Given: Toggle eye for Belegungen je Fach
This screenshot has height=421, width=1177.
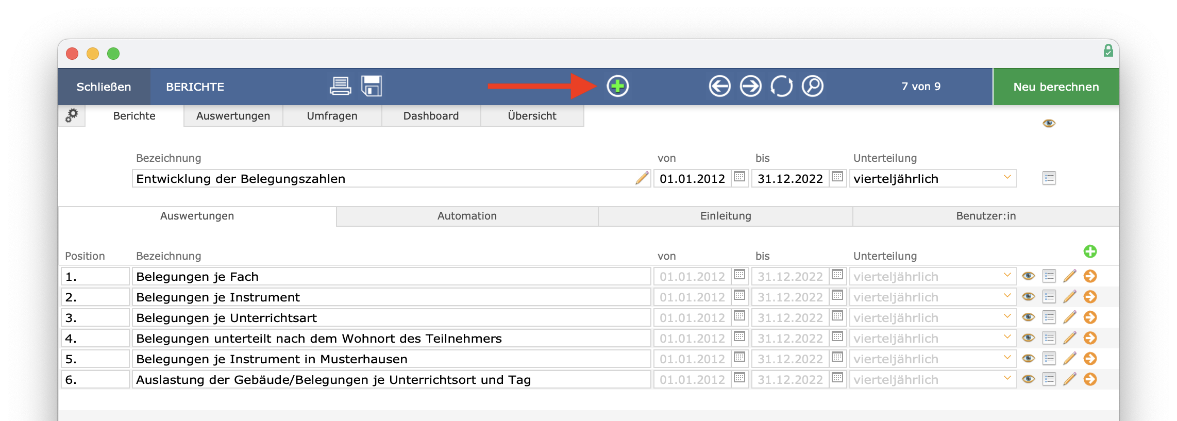Looking at the screenshot, I should pyautogui.click(x=1029, y=276).
